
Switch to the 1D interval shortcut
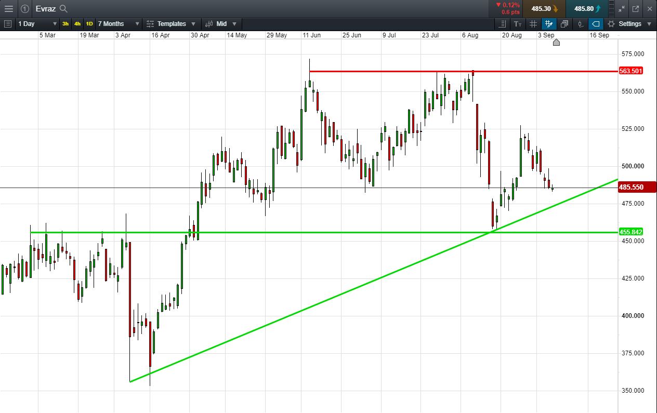click(89, 24)
